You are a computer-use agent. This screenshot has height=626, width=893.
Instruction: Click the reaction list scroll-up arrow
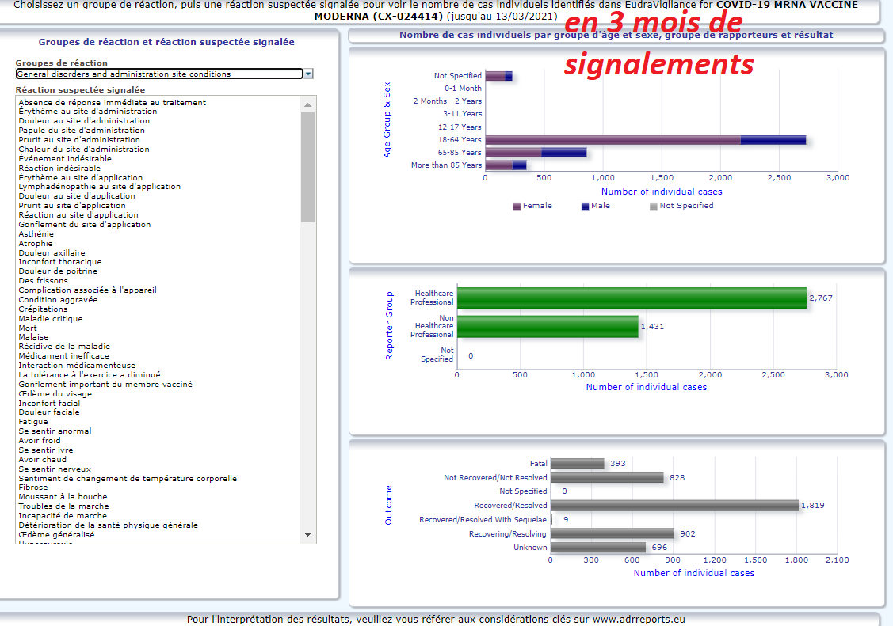[308, 103]
